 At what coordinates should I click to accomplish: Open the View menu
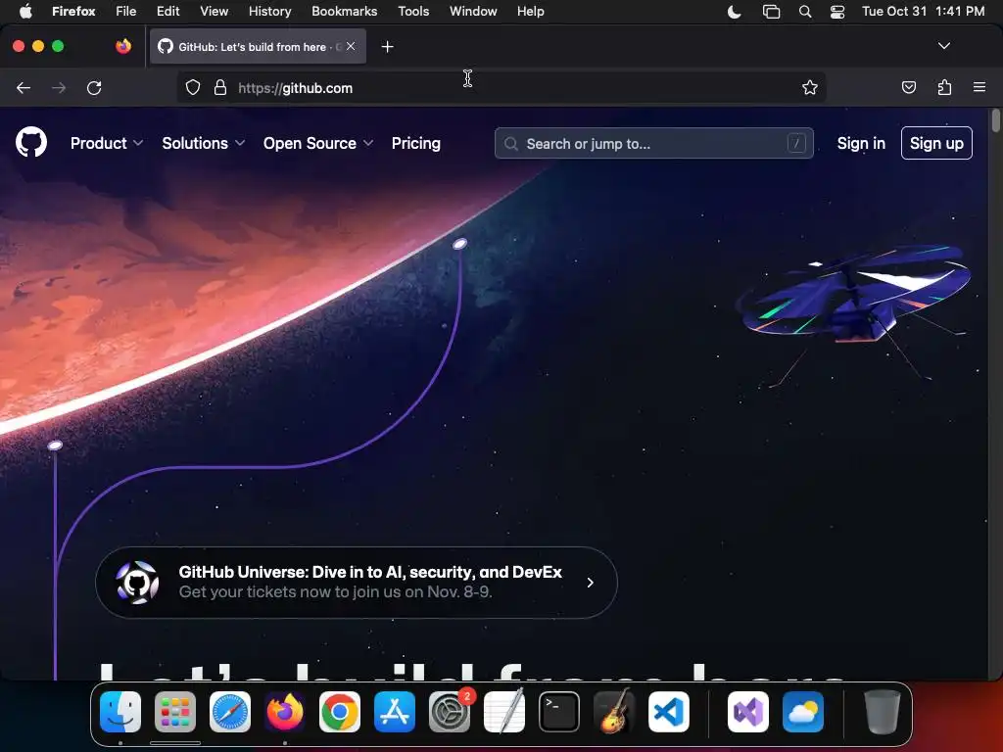tap(214, 11)
